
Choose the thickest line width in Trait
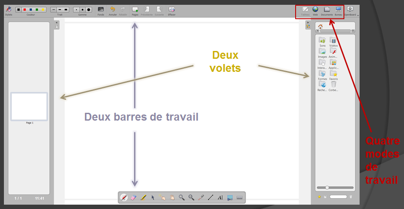click(x=66, y=9)
